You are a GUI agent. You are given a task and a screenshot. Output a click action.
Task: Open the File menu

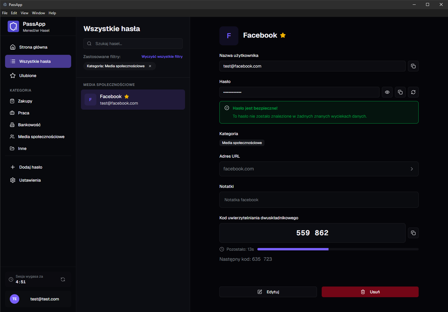[5, 13]
